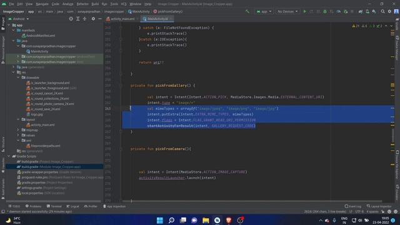Open Brave browser from taskbar
The image size is (400, 225).
tap(229, 220)
